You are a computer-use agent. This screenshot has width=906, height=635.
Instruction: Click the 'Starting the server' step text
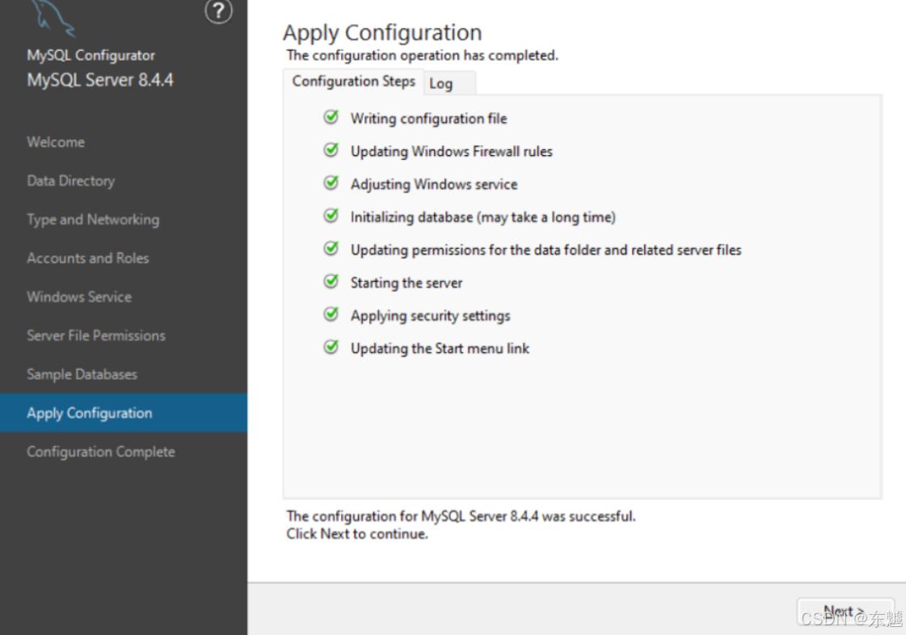[407, 283]
